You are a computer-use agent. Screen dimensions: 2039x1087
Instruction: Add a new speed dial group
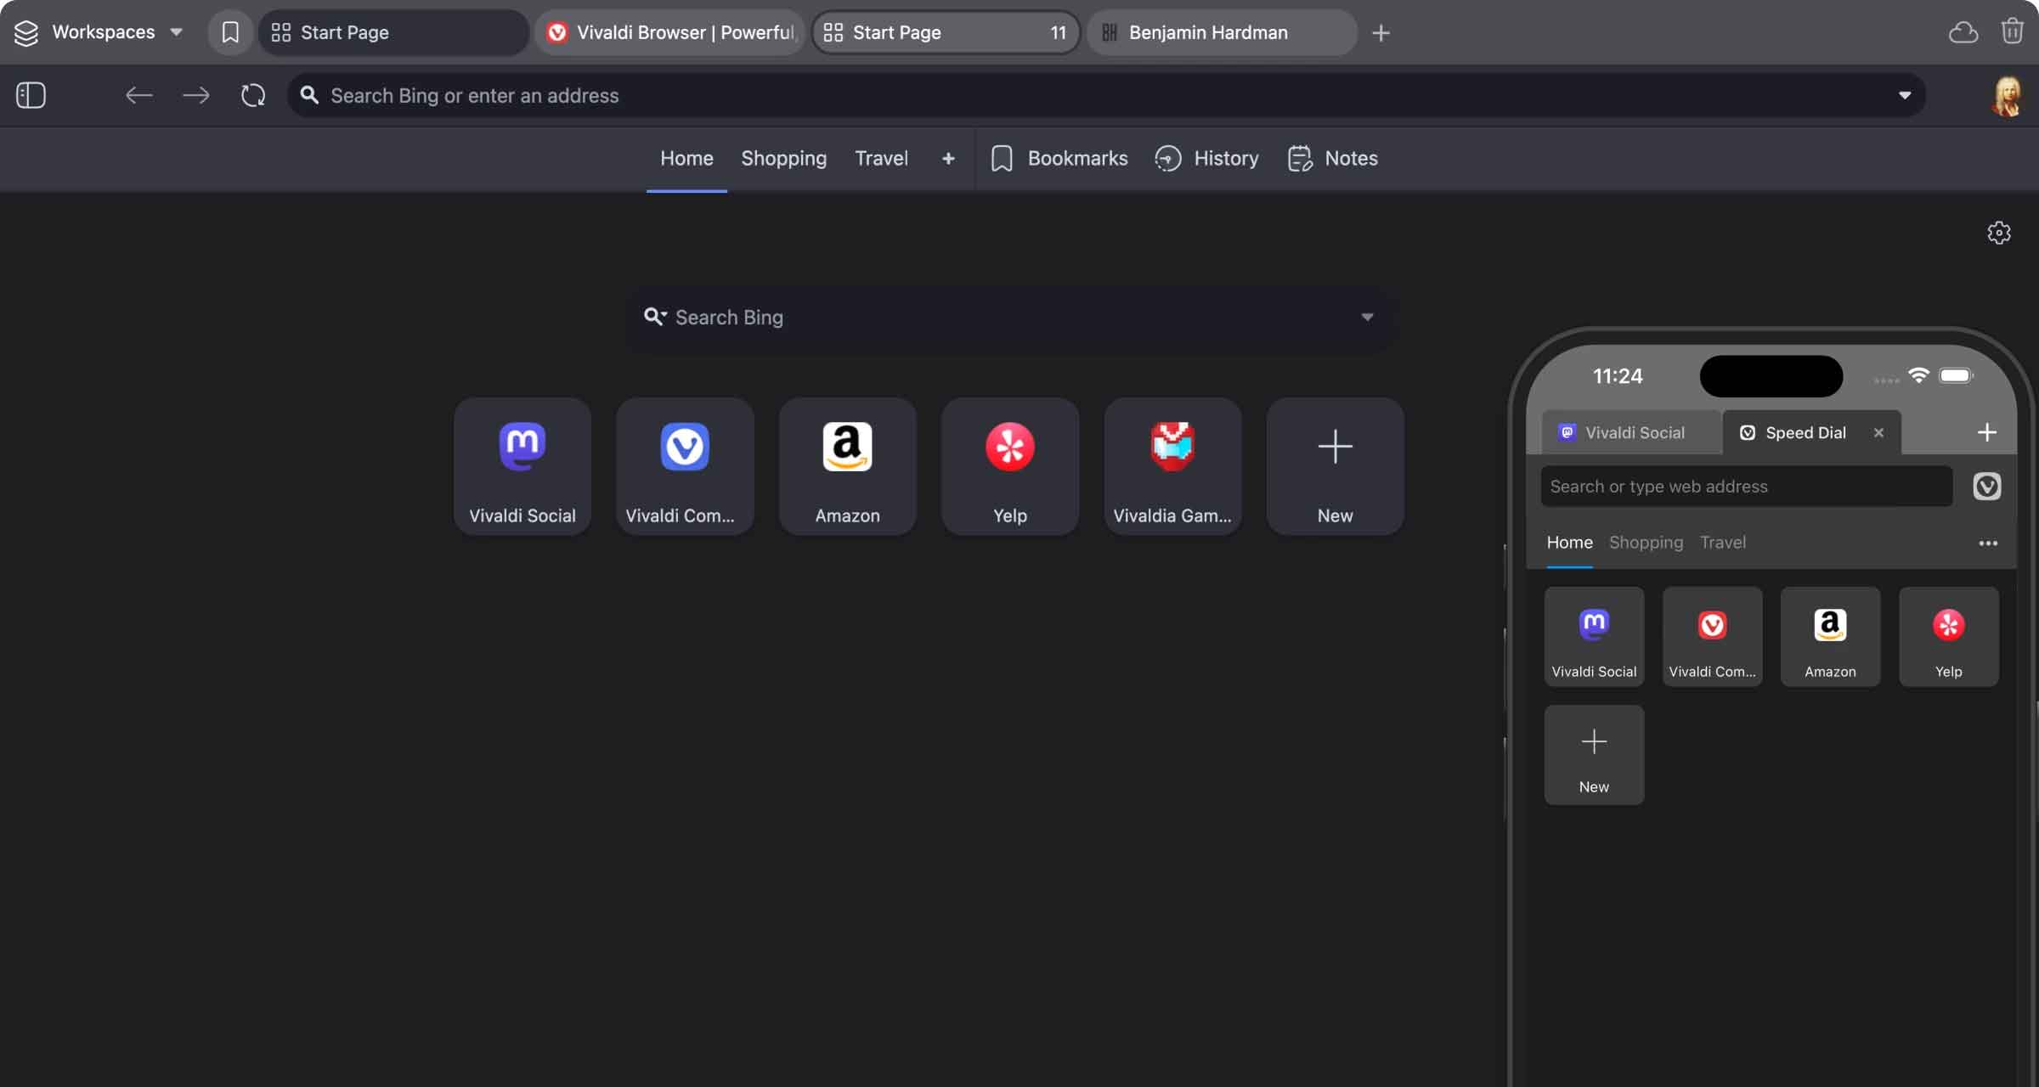(x=948, y=159)
